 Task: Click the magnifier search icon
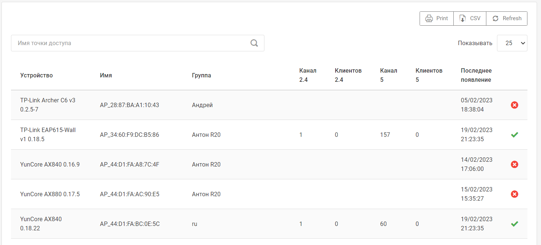tap(254, 43)
